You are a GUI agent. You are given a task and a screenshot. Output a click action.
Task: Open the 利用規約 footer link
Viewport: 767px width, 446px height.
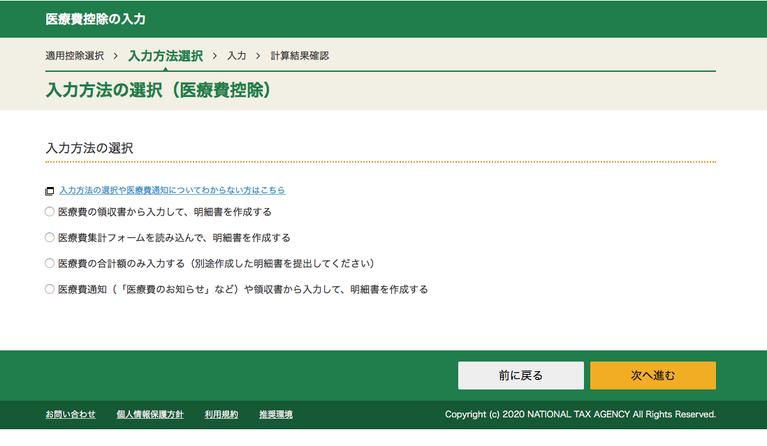pos(221,415)
